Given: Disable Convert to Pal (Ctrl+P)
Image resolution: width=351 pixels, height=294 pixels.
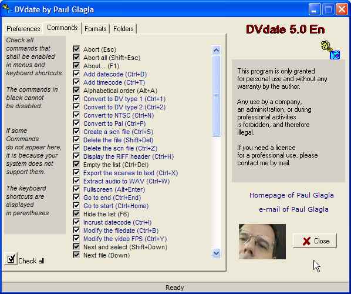Looking at the screenshot, I should (x=76, y=123).
